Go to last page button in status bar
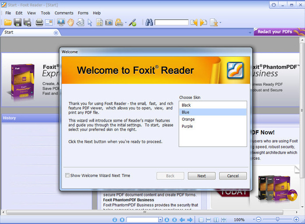Image resolution: width=305 pixels, height=224 pixels. tap(174, 220)
